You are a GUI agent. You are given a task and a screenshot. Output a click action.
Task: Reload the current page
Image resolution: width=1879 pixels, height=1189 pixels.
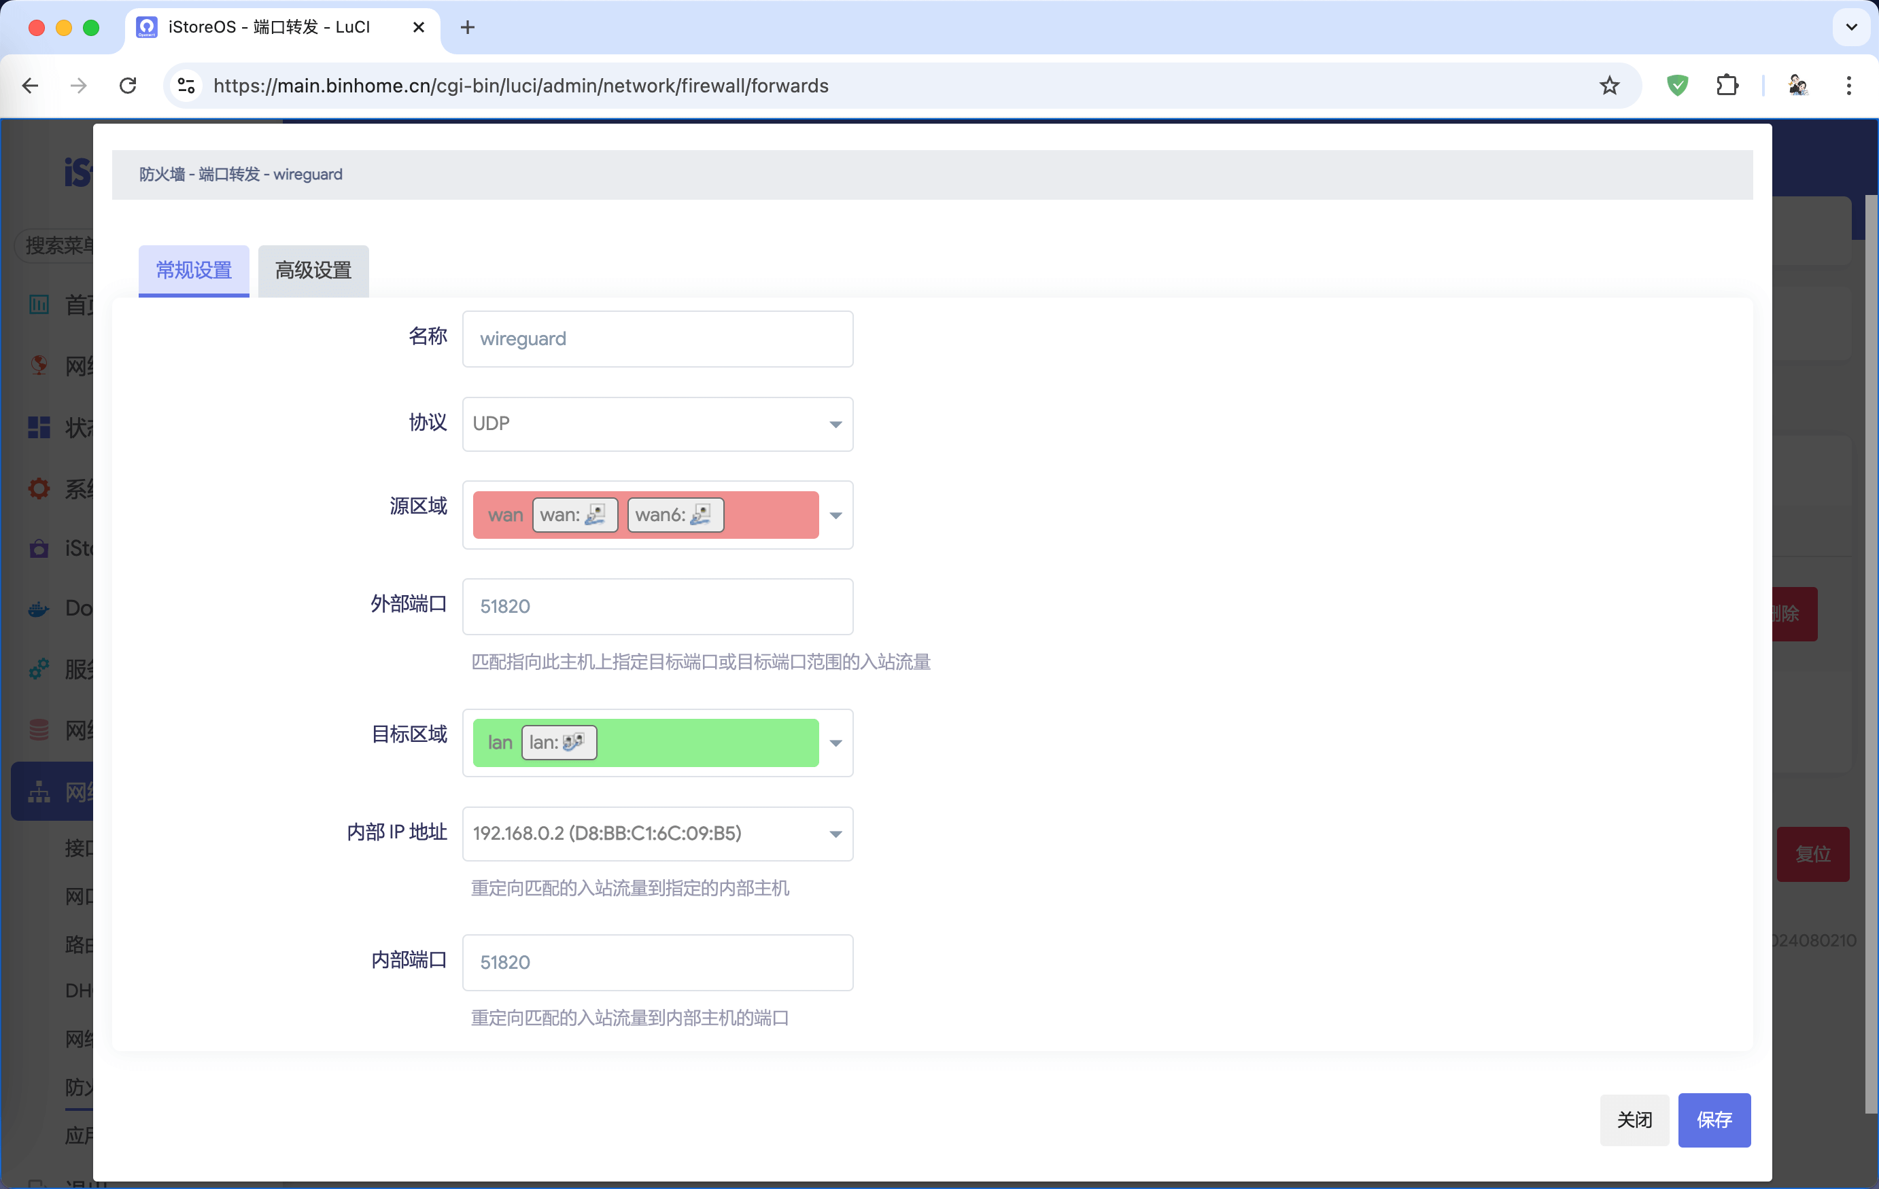pos(128,86)
